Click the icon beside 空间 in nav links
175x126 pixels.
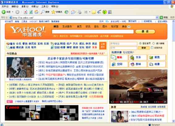[x=52, y=47]
